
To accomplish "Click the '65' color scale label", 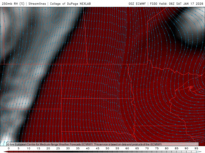I will pyautogui.click(x=137, y=148).
